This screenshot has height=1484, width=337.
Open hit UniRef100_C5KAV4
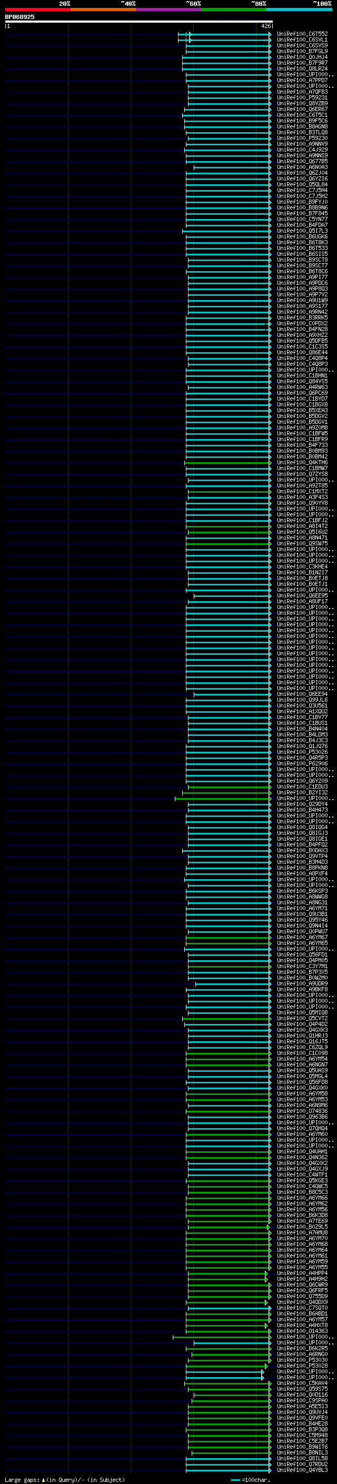[x=302, y=1383]
